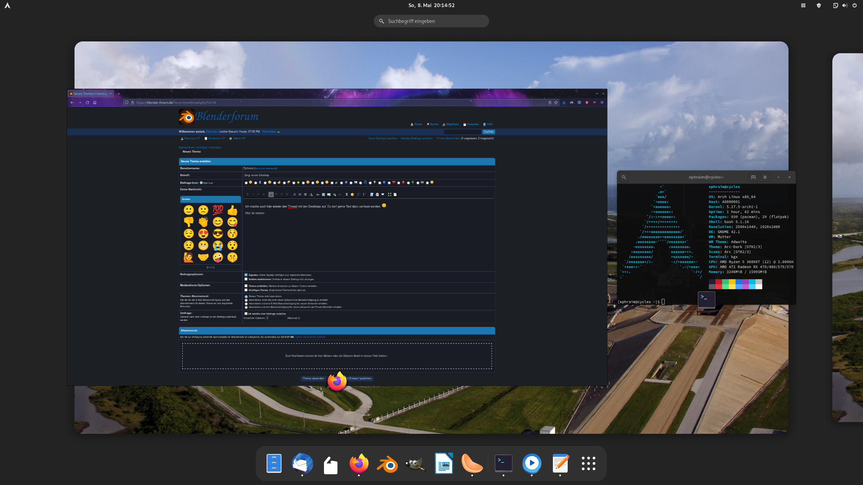Bookmark this page with star icon
This screenshot has height=485, width=863.
point(556,102)
